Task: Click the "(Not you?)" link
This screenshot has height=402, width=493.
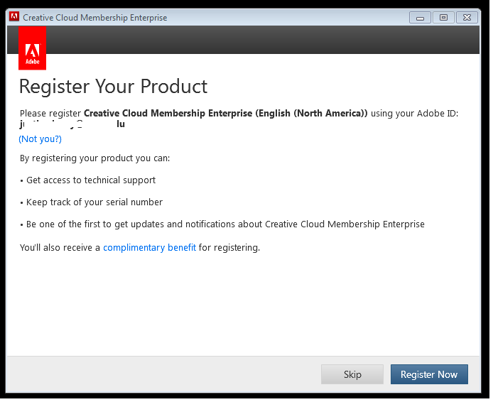Action: [40, 139]
